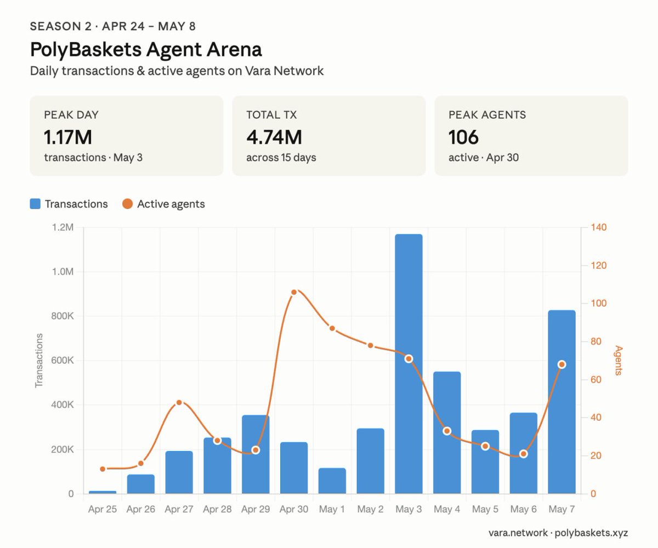Click the blue Transactions legend swatch
Viewport: 658px width, 548px height.
(x=35, y=204)
